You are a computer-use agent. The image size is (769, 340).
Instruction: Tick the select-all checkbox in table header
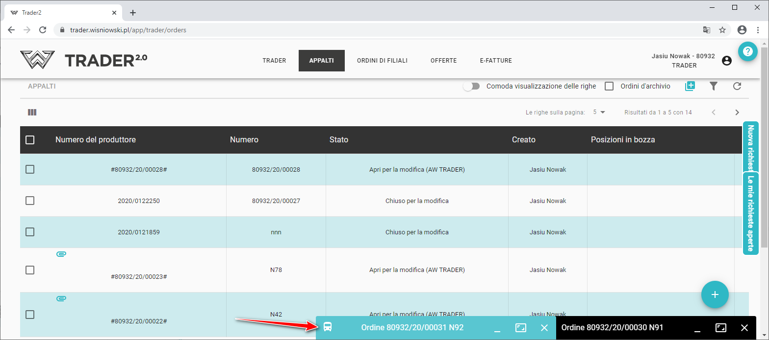pos(30,140)
